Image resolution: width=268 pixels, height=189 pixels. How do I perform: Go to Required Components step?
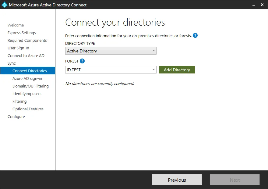[x=27, y=41]
